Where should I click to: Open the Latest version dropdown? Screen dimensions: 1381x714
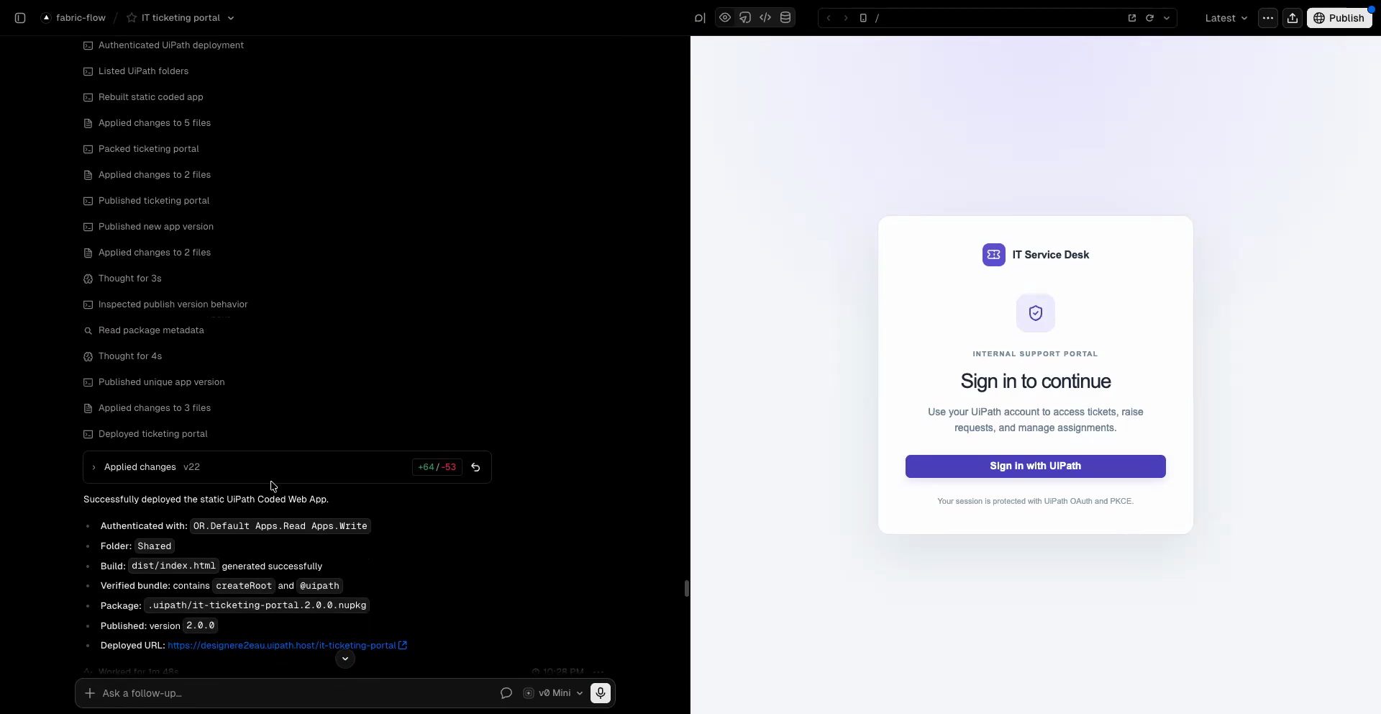pyautogui.click(x=1226, y=18)
